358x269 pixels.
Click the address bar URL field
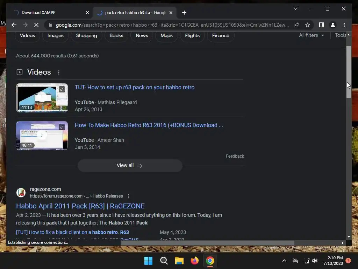[x=172, y=25]
